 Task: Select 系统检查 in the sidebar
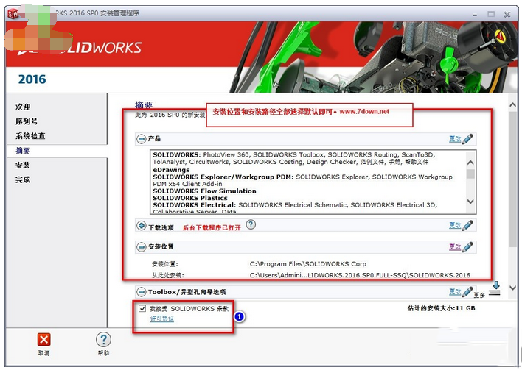point(30,136)
